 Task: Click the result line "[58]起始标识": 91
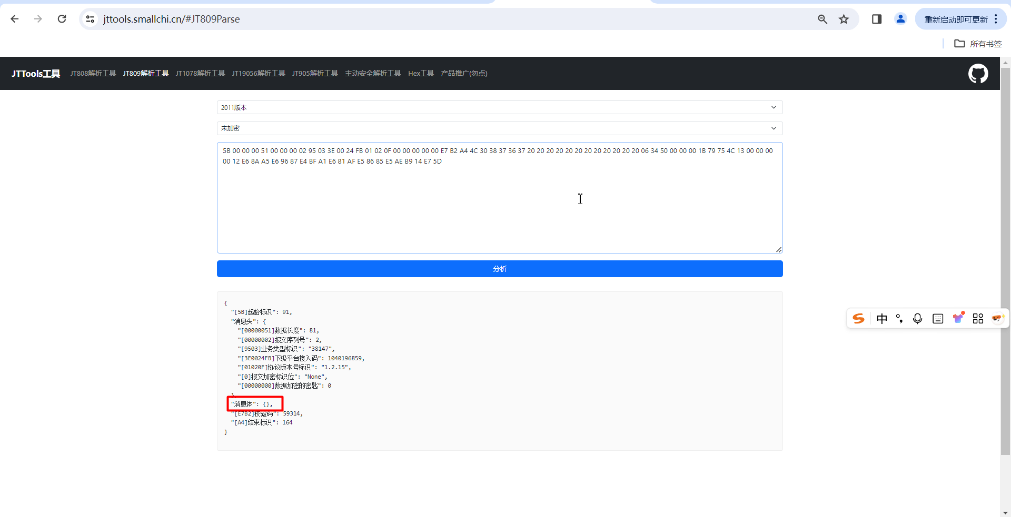coord(261,312)
